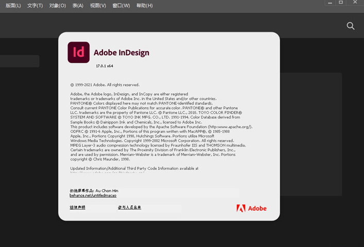The height and width of the screenshot is (247, 364).
Task: Click the InDesign Id logo icon
Action: pos(78,52)
